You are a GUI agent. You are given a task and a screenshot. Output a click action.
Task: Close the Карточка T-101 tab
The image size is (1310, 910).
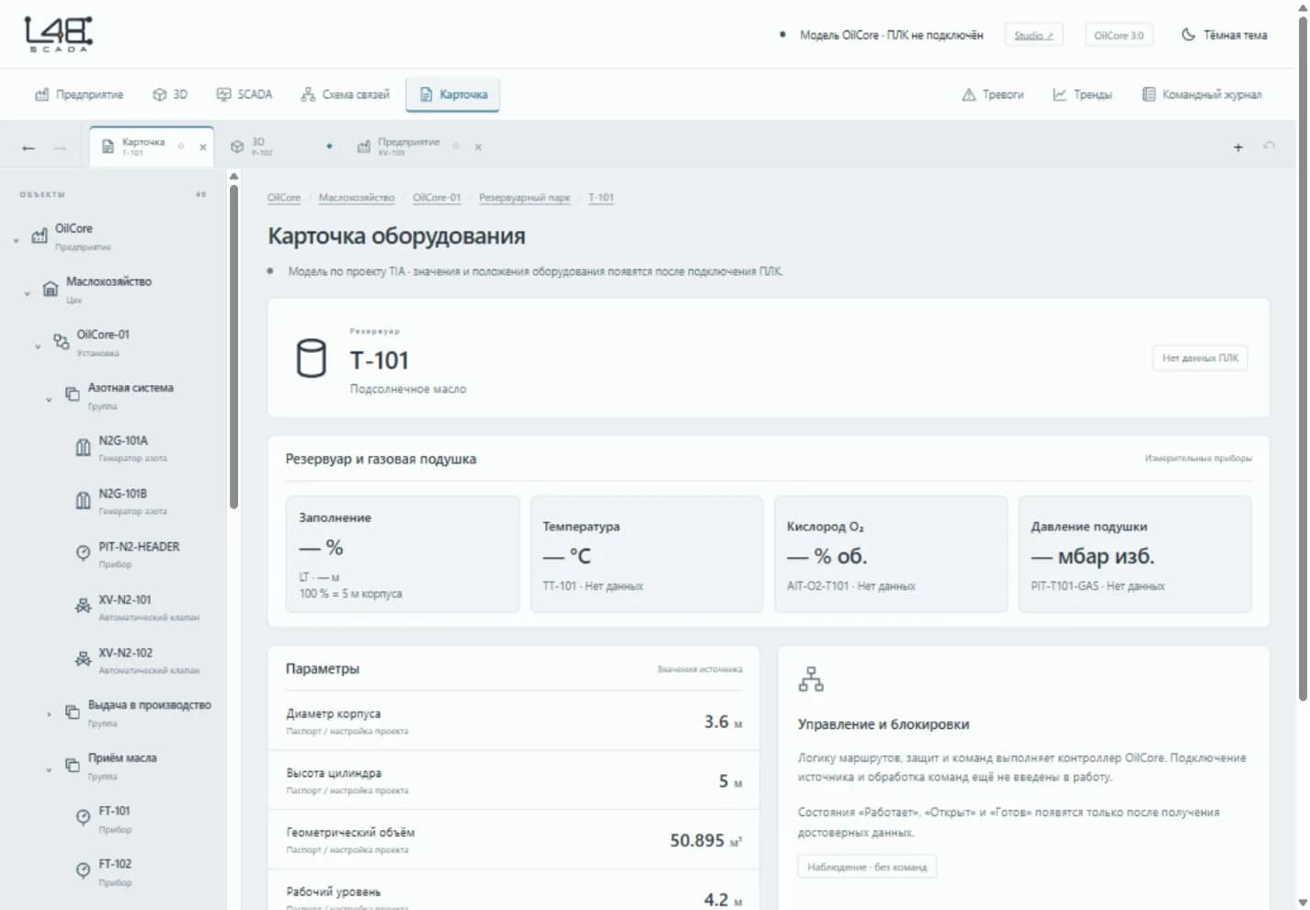pos(203,147)
